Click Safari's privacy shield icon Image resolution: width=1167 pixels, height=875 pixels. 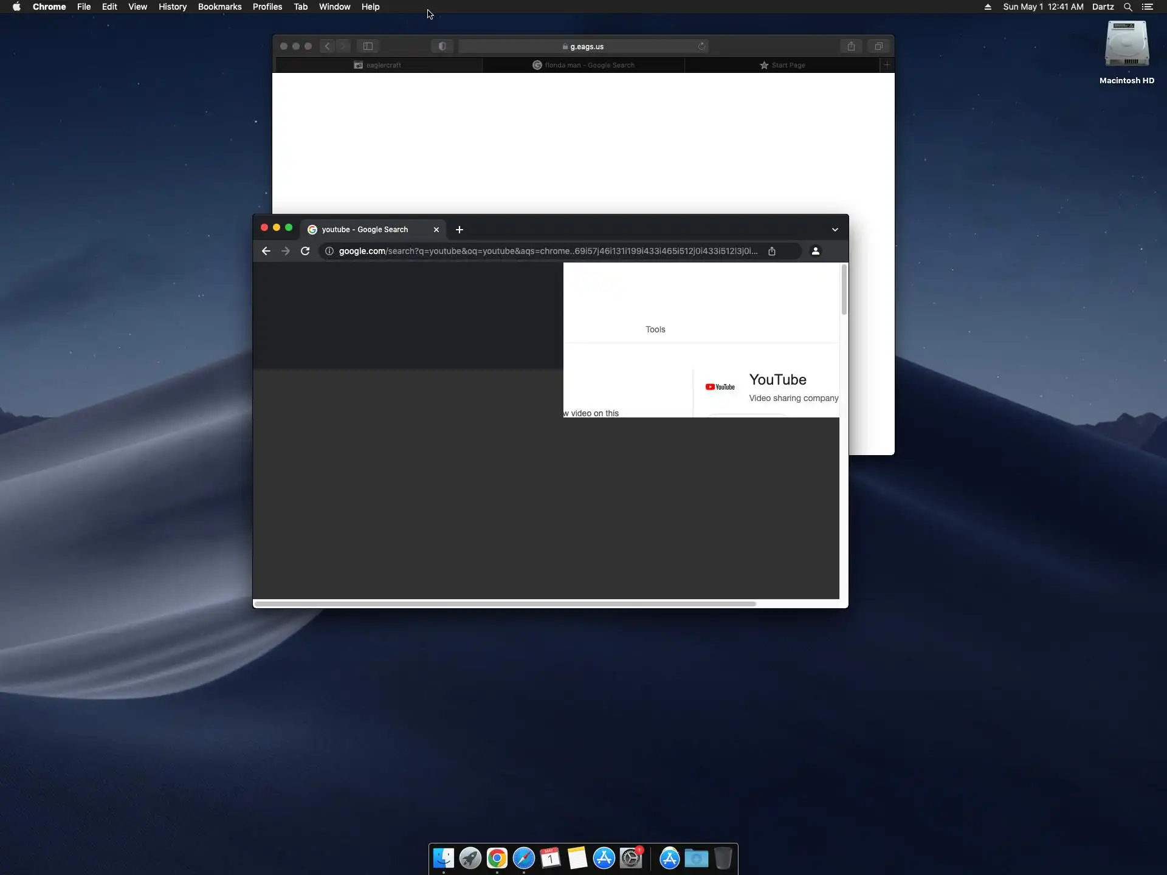coord(442,46)
